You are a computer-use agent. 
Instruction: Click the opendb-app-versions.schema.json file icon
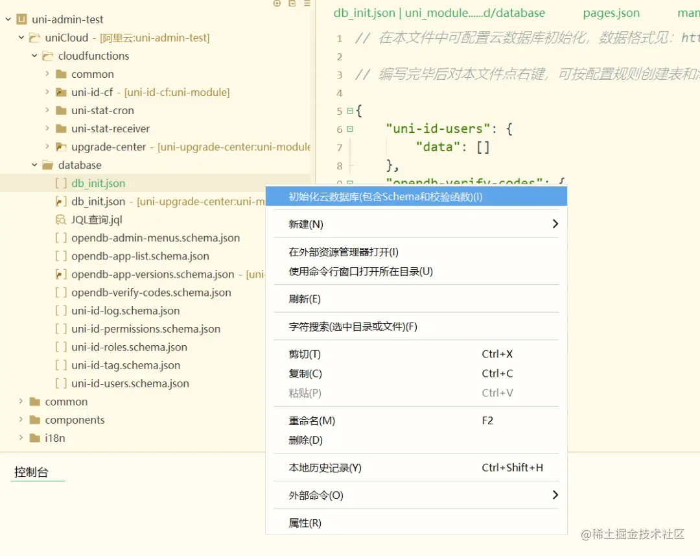click(x=61, y=274)
